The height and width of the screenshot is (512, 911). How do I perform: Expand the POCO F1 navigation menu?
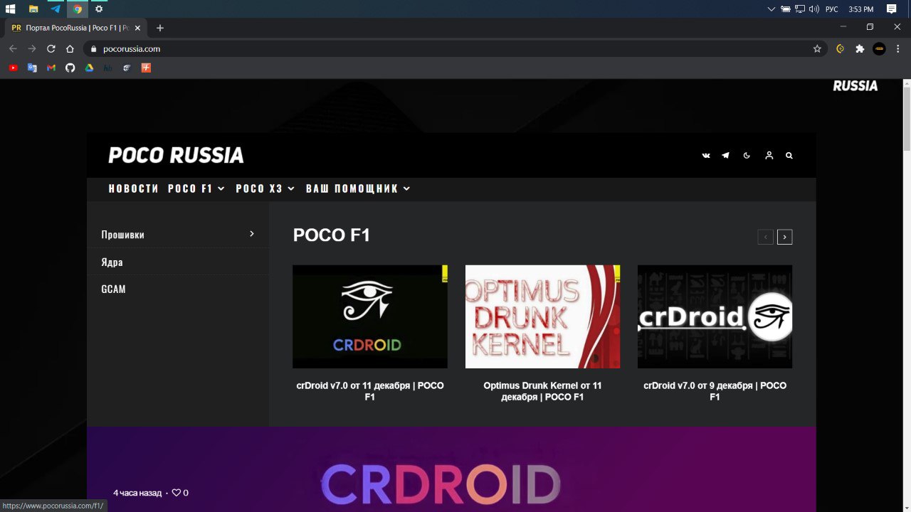196,188
